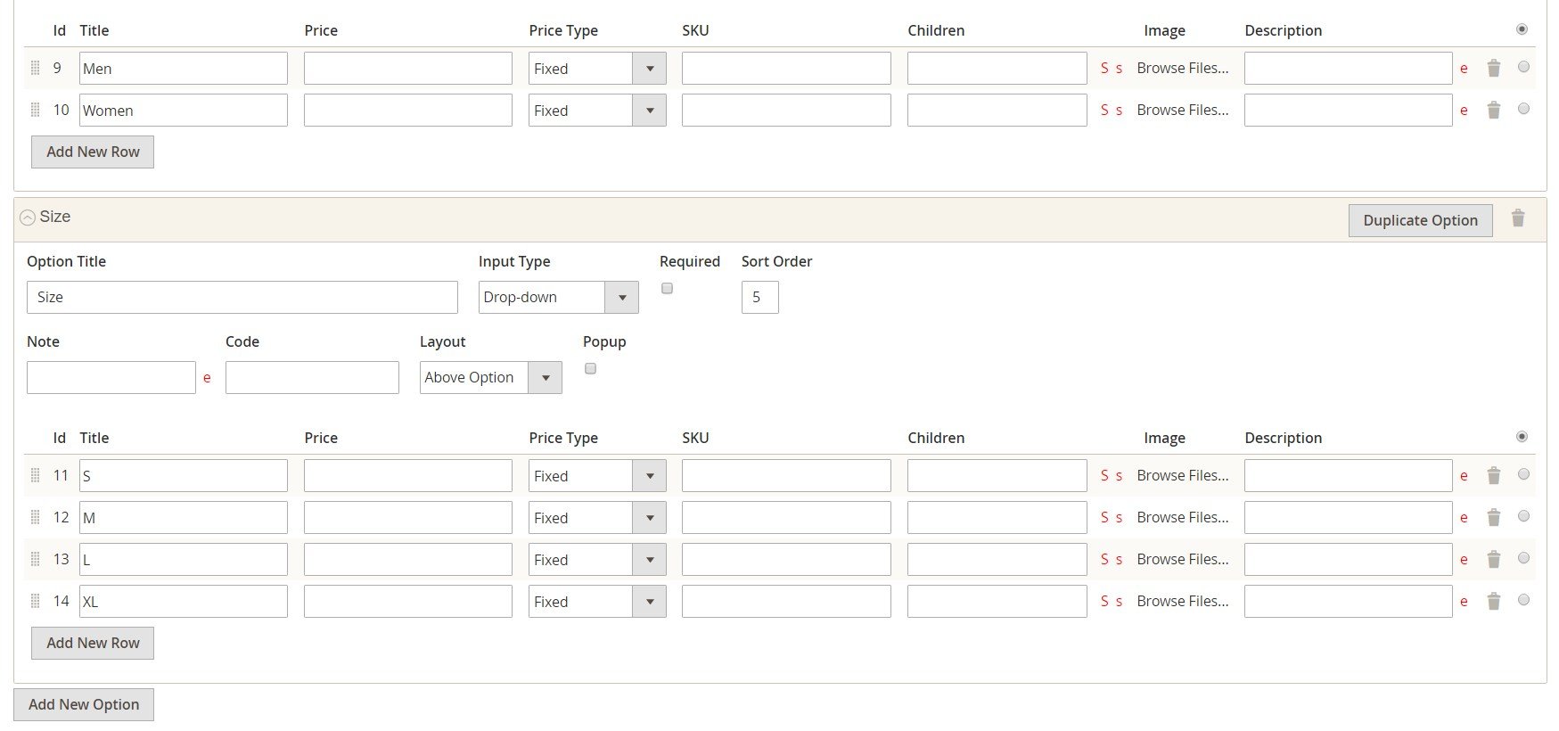Open Price Type dropdown in row 11
The height and width of the screenshot is (731, 1559).
pyautogui.click(x=597, y=476)
